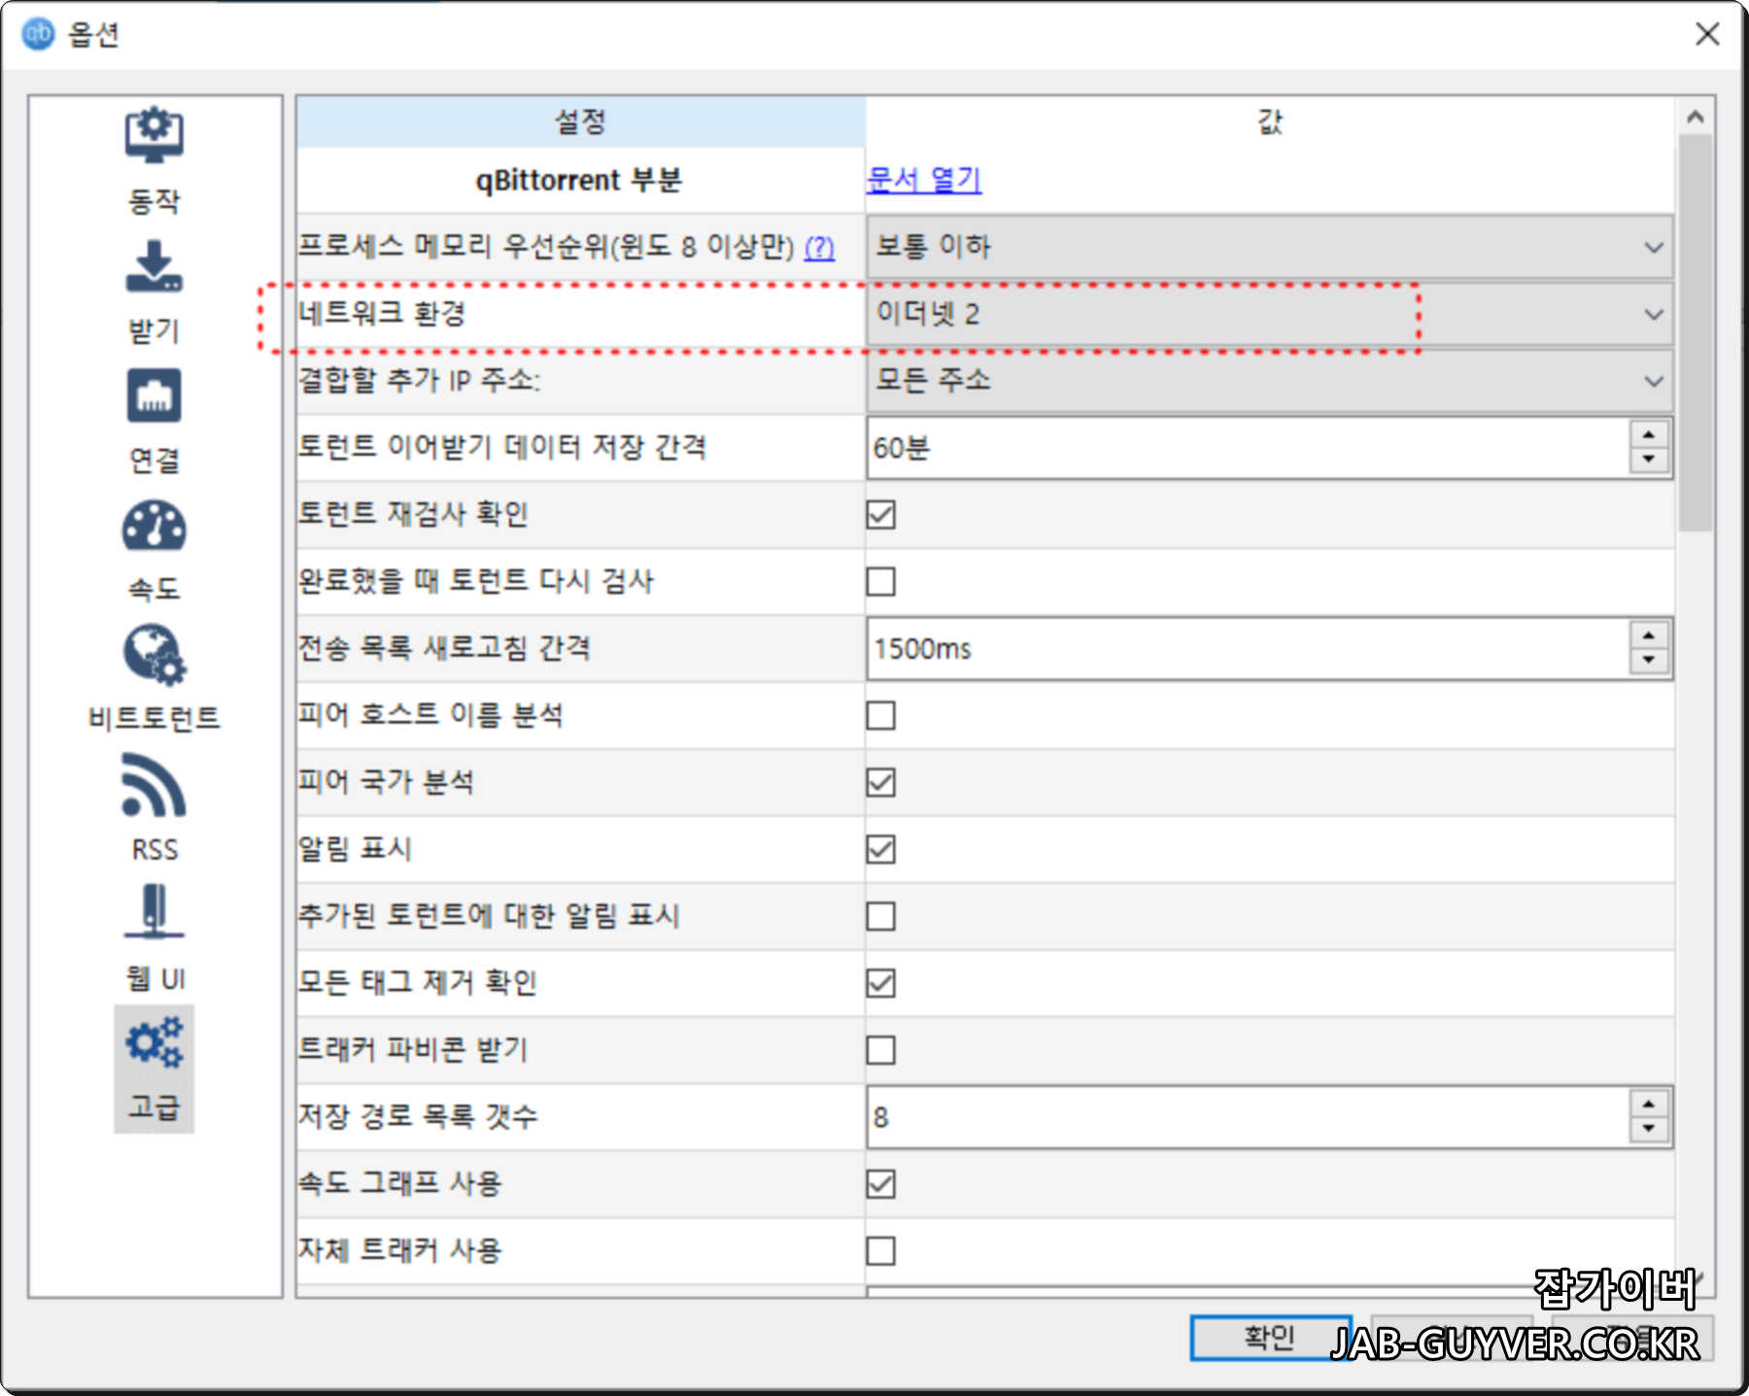Viewport: 1749px width, 1396px height.
Task: Open the 받기 (Downloads) settings icon
Action: click(x=154, y=266)
